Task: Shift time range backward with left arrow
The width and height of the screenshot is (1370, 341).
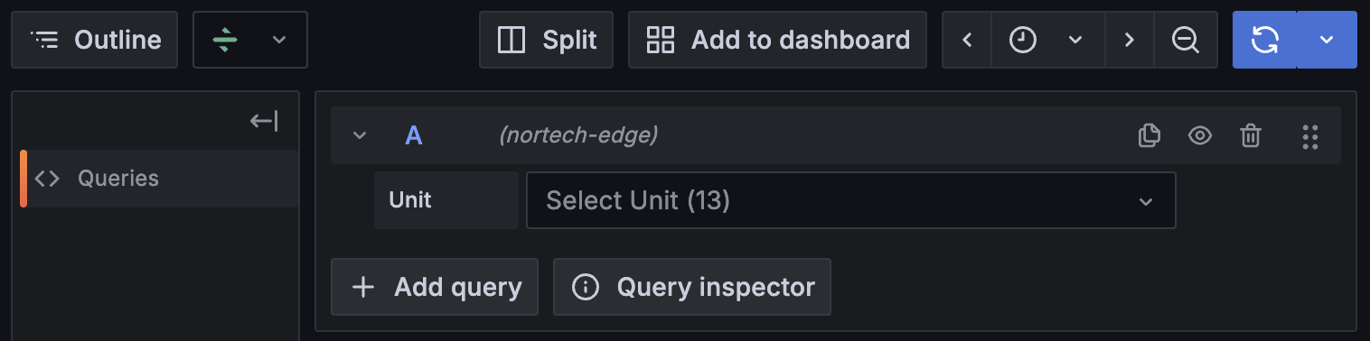Action: 967,40
